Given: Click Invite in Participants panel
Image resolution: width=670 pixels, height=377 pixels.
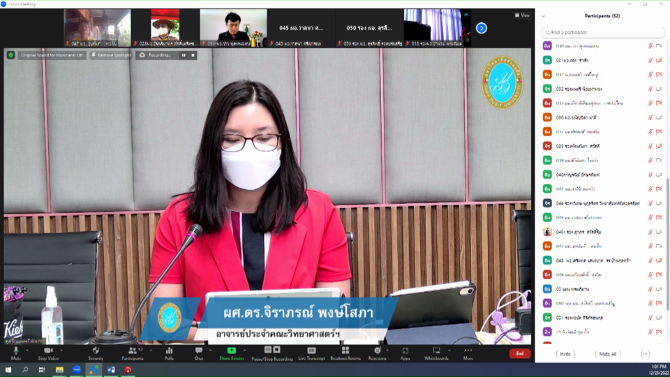Looking at the screenshot, I should (x=565, y=354).
